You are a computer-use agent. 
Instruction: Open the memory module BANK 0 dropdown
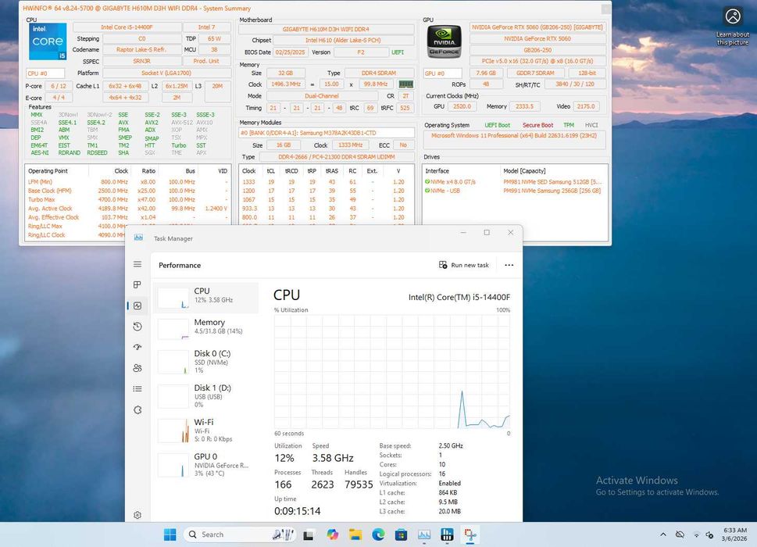327,133
